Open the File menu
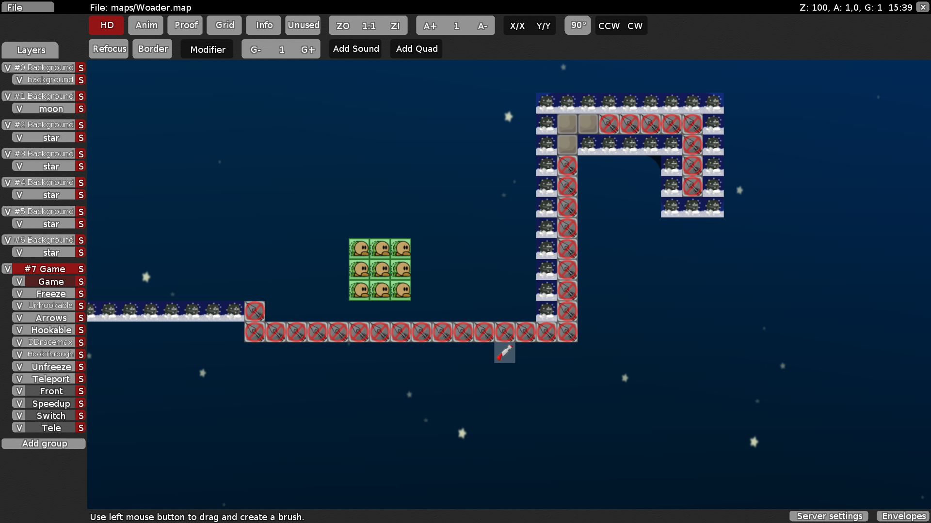 pos(27,7)
